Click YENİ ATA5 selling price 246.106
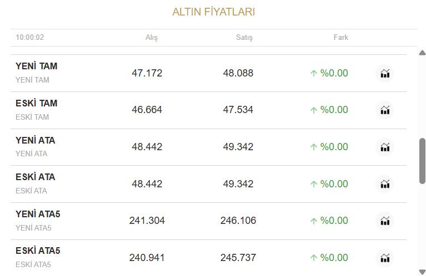This screenshot has height=276, width=426. click(x=238, y=221)
